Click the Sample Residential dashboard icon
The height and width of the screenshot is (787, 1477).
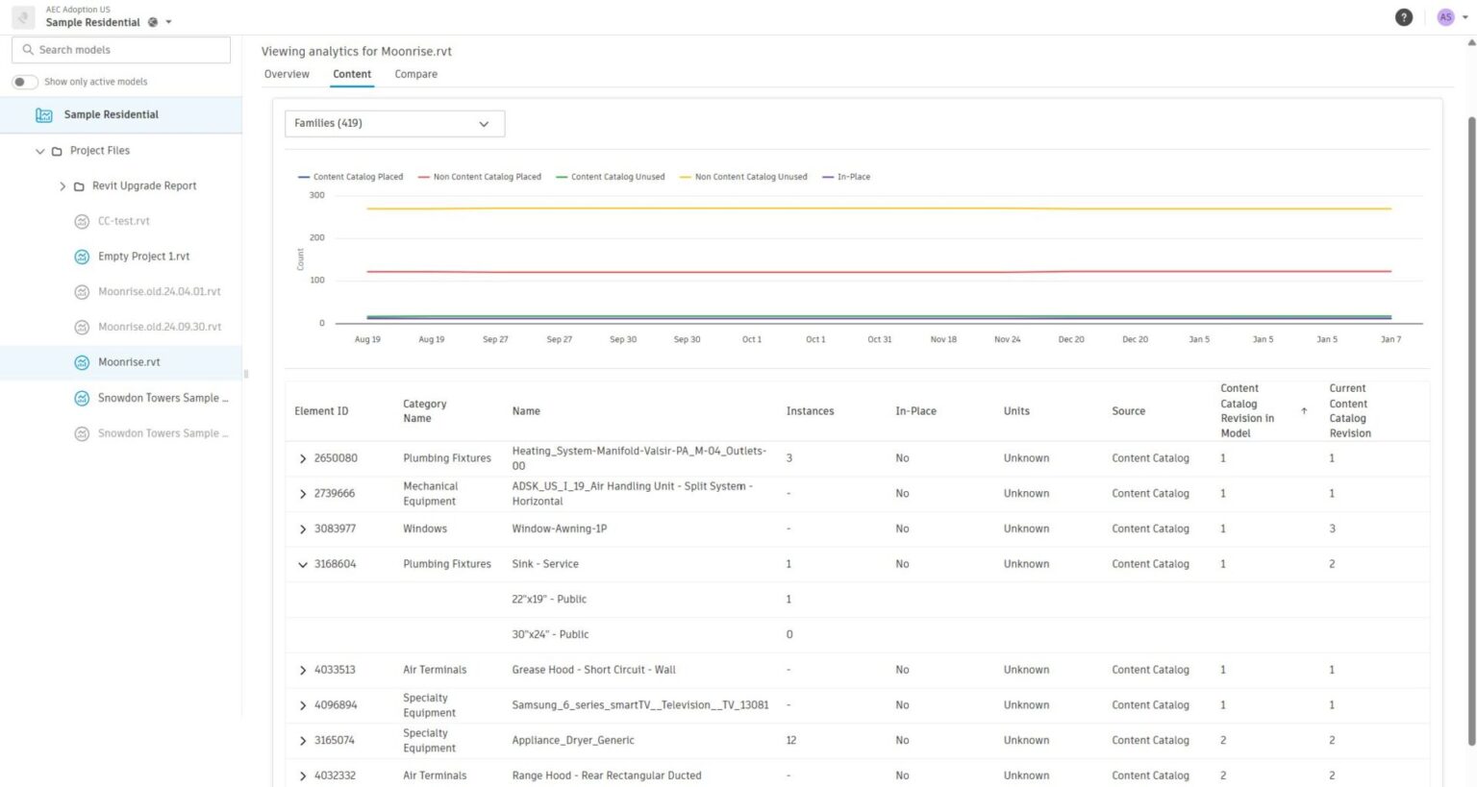click(44, 115)
